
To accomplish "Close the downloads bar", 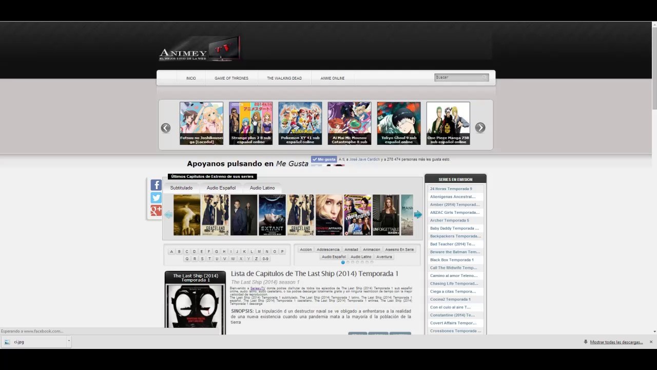I will point(651,342).
